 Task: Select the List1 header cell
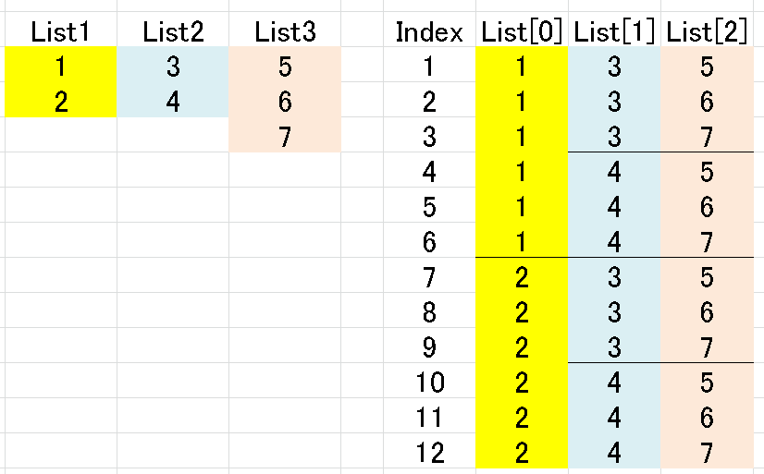(x=61, y=30)
